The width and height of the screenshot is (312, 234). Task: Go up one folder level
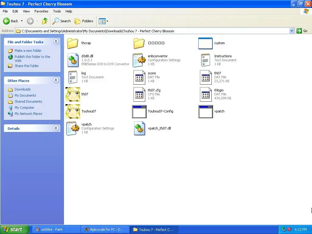(x=45, y=21)
